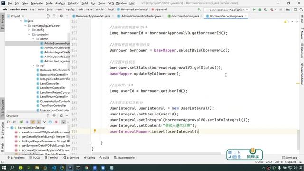Click the CRLF line separator indicator
The image size is (304, 171).
(269, 162)
